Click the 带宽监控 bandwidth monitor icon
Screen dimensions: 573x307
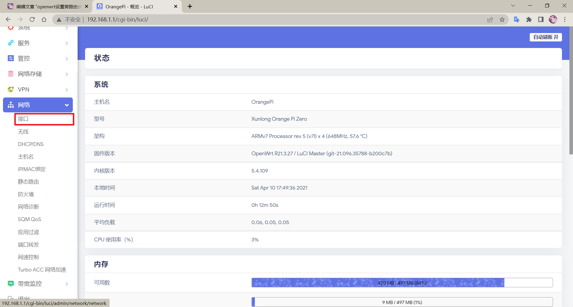(x=11, y=284)
